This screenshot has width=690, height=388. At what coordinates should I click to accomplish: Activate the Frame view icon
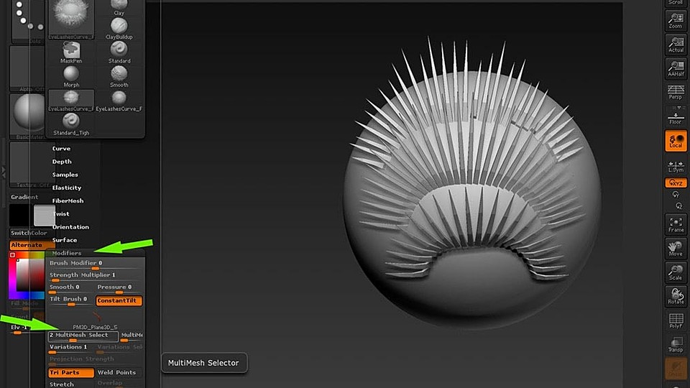click(x=676, y=224)
